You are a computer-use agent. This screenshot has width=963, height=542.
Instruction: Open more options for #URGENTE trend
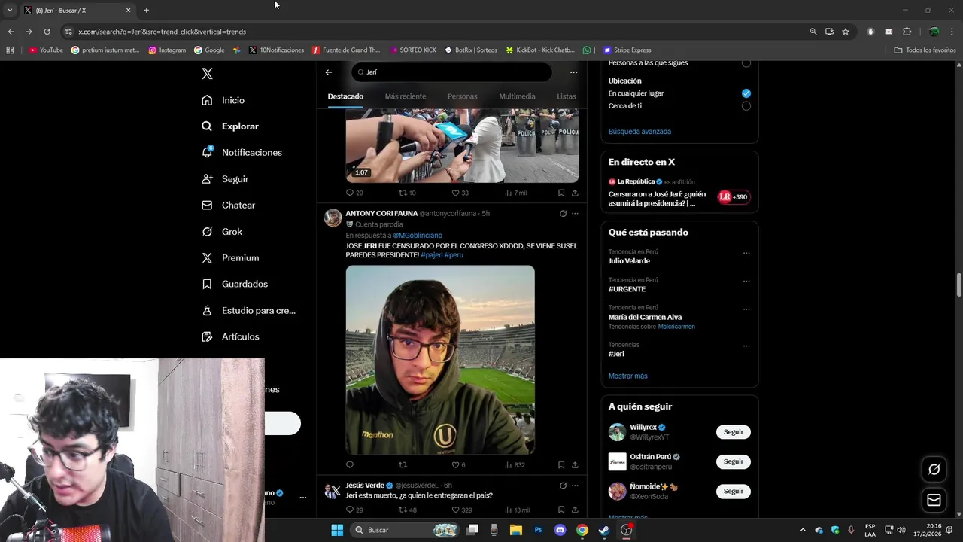tap(746, 281)
